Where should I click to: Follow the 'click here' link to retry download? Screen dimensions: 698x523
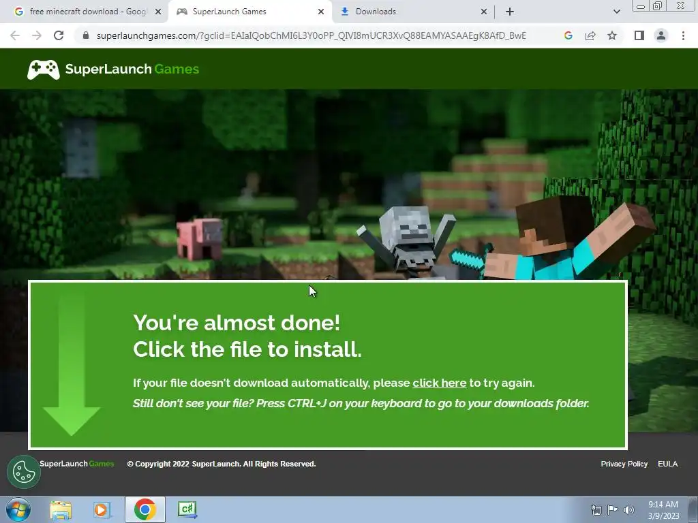click(x=440, y=383)
